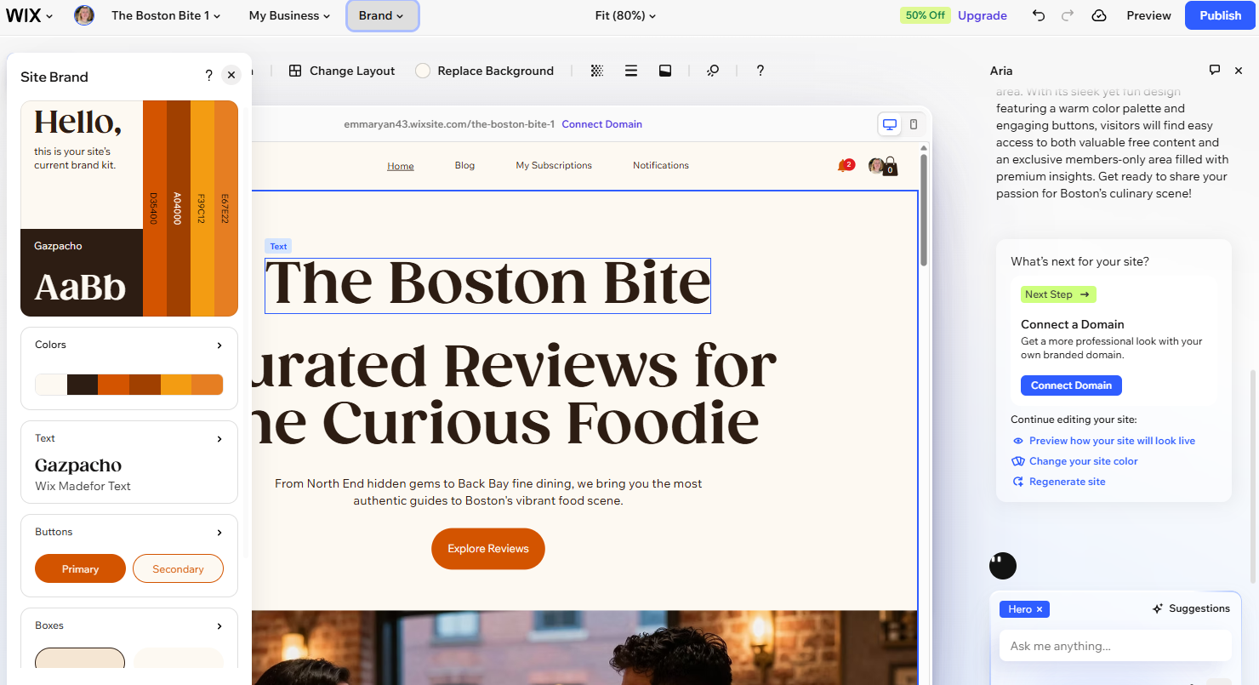The image size is (1259, 685).
Task: Click Preview how your site will look live
Action: pyautogui.click(x=1112, y=441)
